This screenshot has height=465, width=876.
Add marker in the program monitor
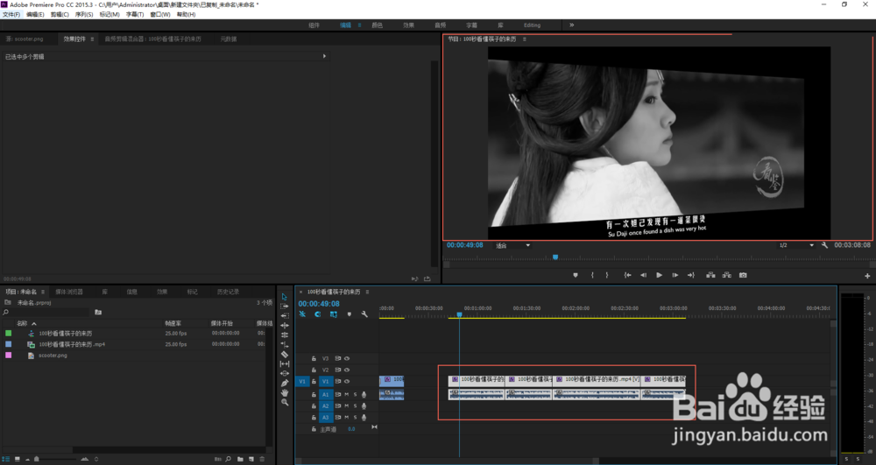point(576,275)
